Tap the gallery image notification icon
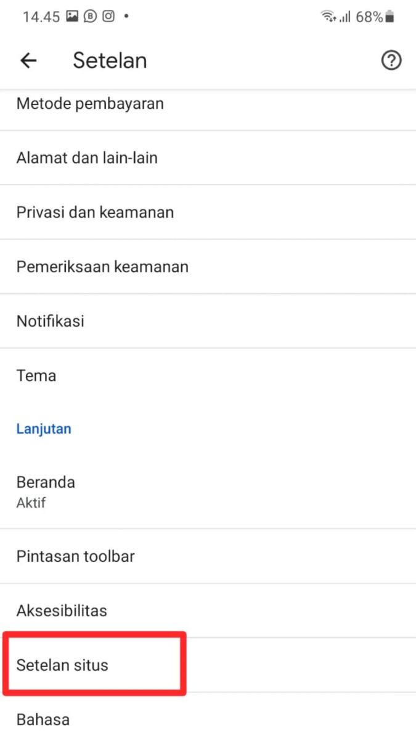 click(72, 17)
